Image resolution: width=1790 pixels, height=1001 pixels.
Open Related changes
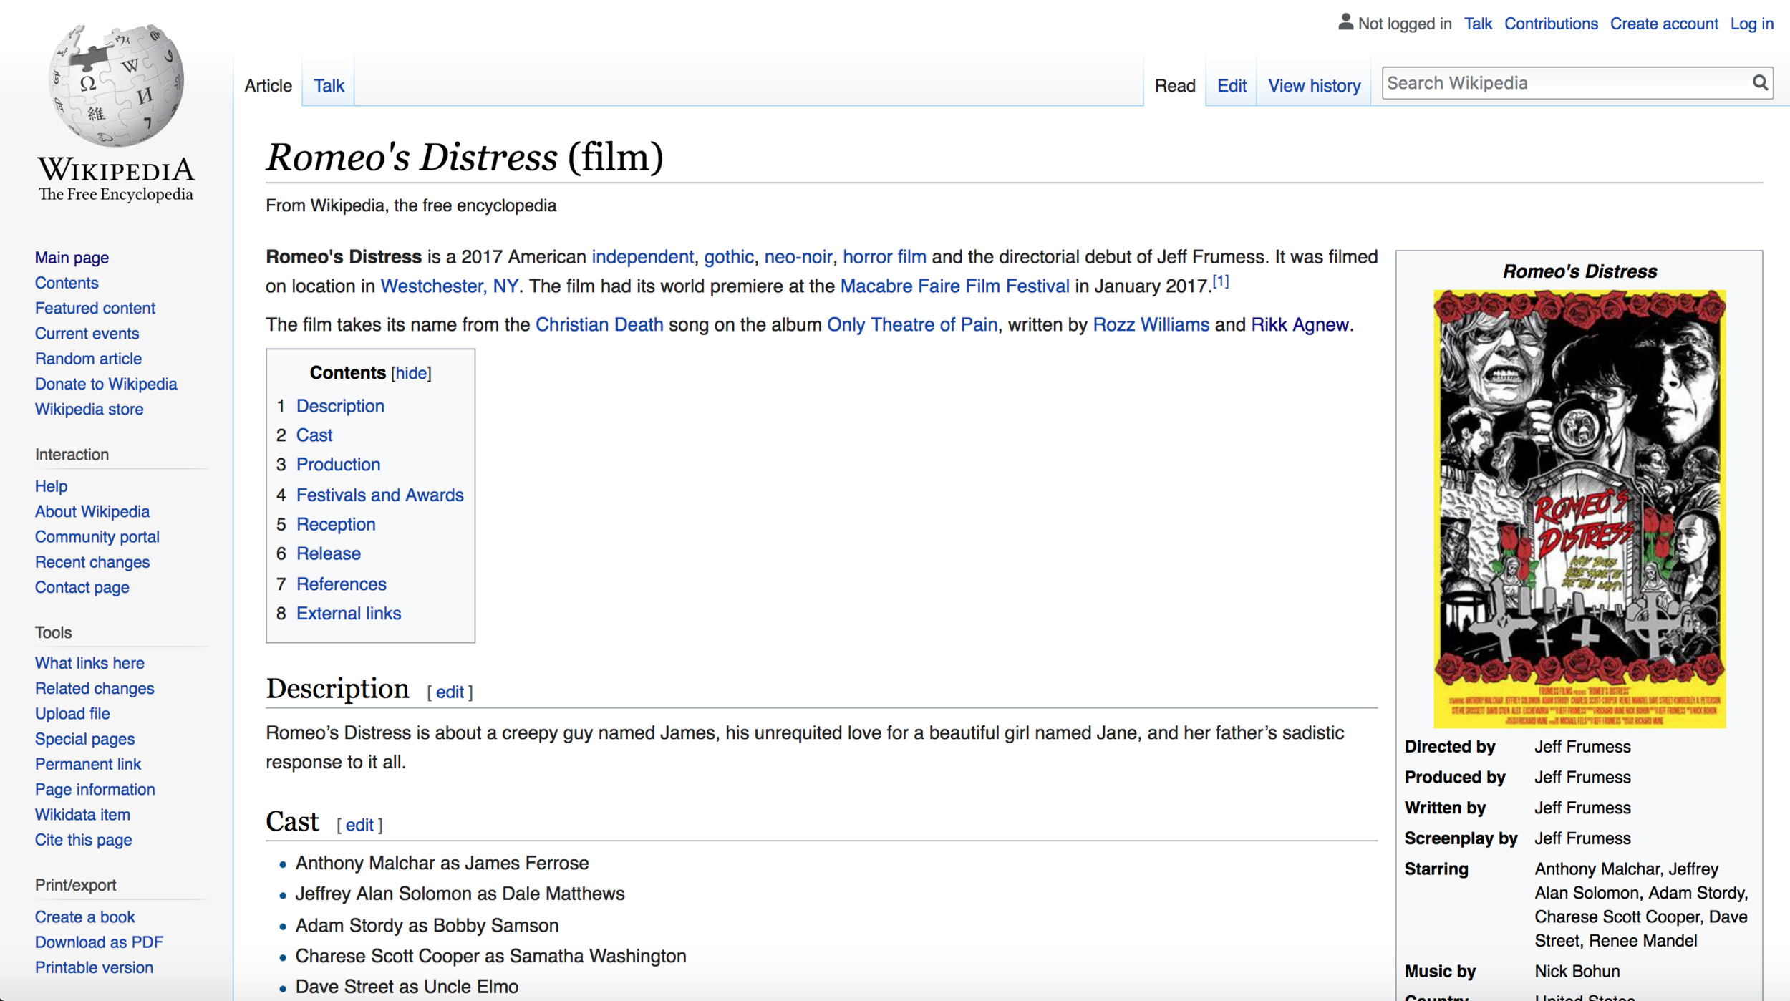(x=95, y=688)
